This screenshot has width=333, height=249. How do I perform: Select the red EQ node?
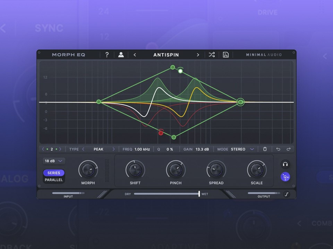click(x=161, y=133)
